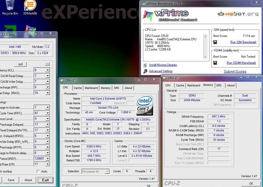Click the hwbot.org logo in wPrime
Viewport: 263px width, 187px height.
pos(238,14)
